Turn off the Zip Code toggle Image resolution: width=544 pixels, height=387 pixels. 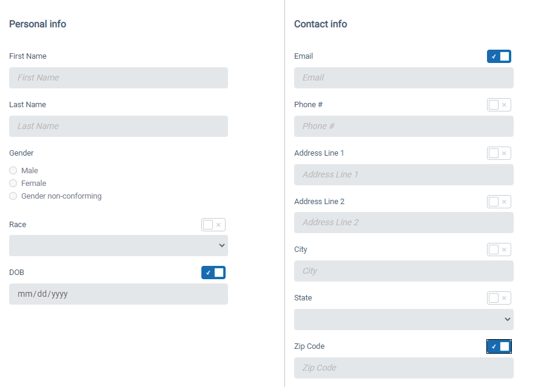click(499, 346)
